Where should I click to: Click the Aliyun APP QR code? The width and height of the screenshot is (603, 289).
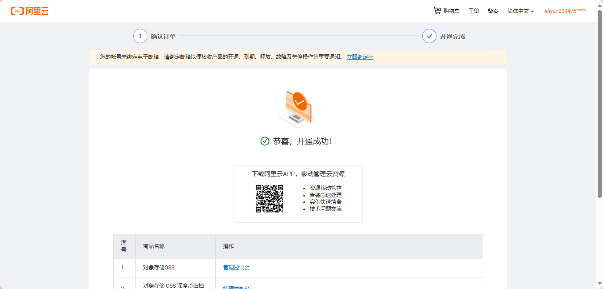(x=270, y=199)
